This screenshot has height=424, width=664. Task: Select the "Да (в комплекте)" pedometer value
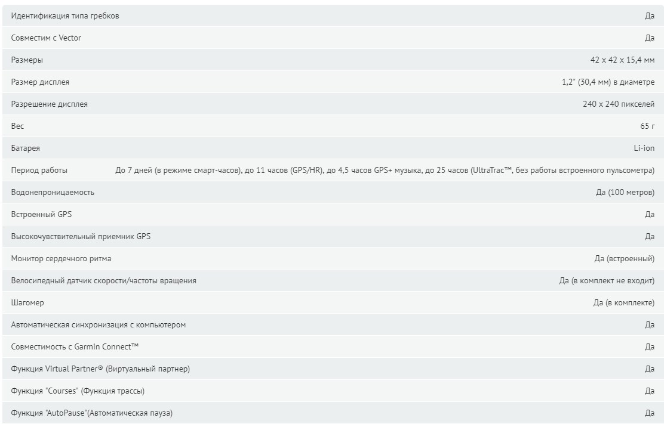coord(624,303)
